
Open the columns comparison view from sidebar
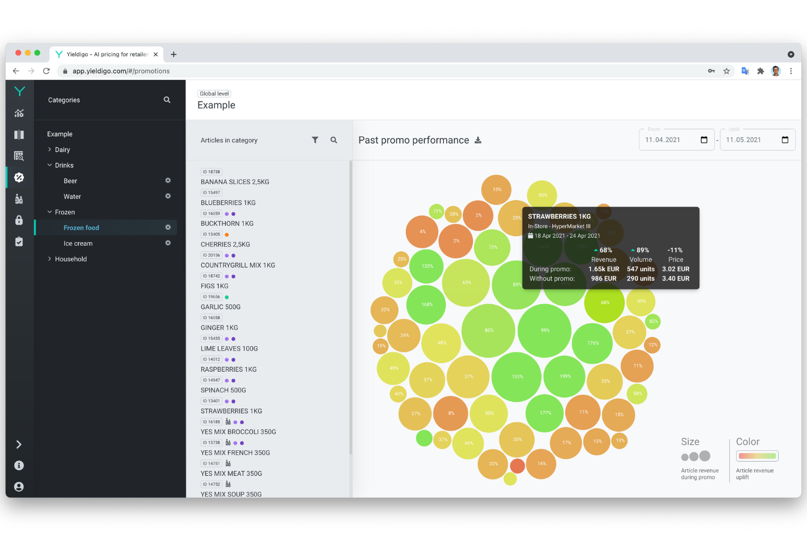19,134
